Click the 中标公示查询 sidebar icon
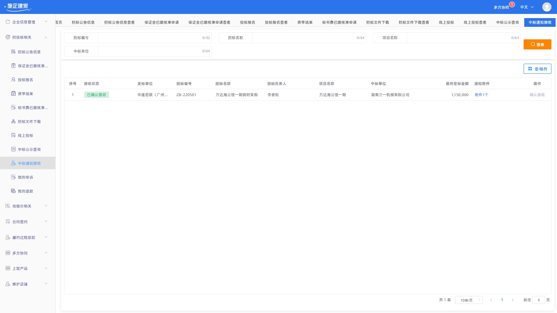557x313 pixels. click(13, 149)
